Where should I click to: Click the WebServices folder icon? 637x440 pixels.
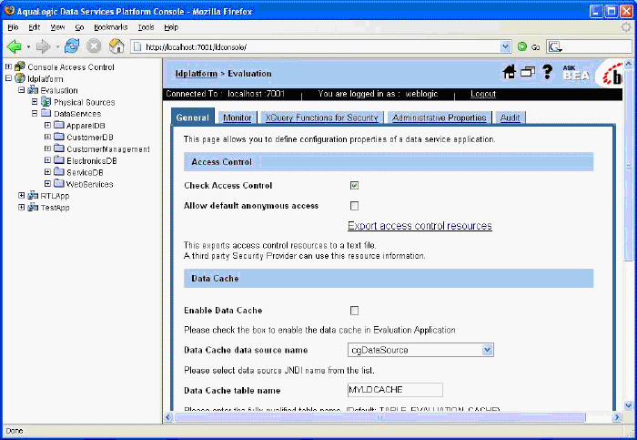[x=59, y=184]
